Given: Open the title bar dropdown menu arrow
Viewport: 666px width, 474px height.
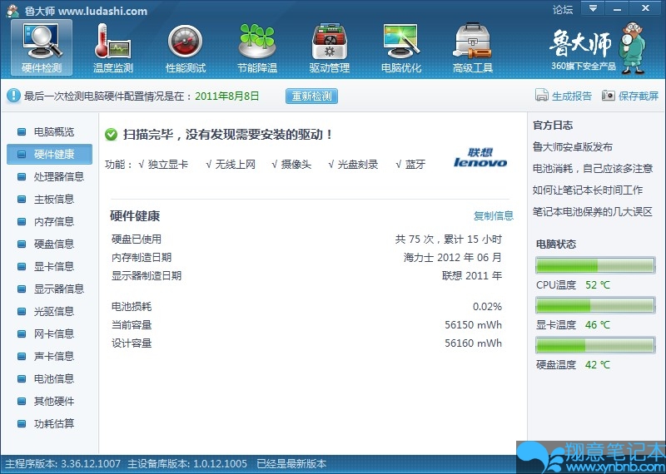Looking at the screenshot, I should (593, 8).
